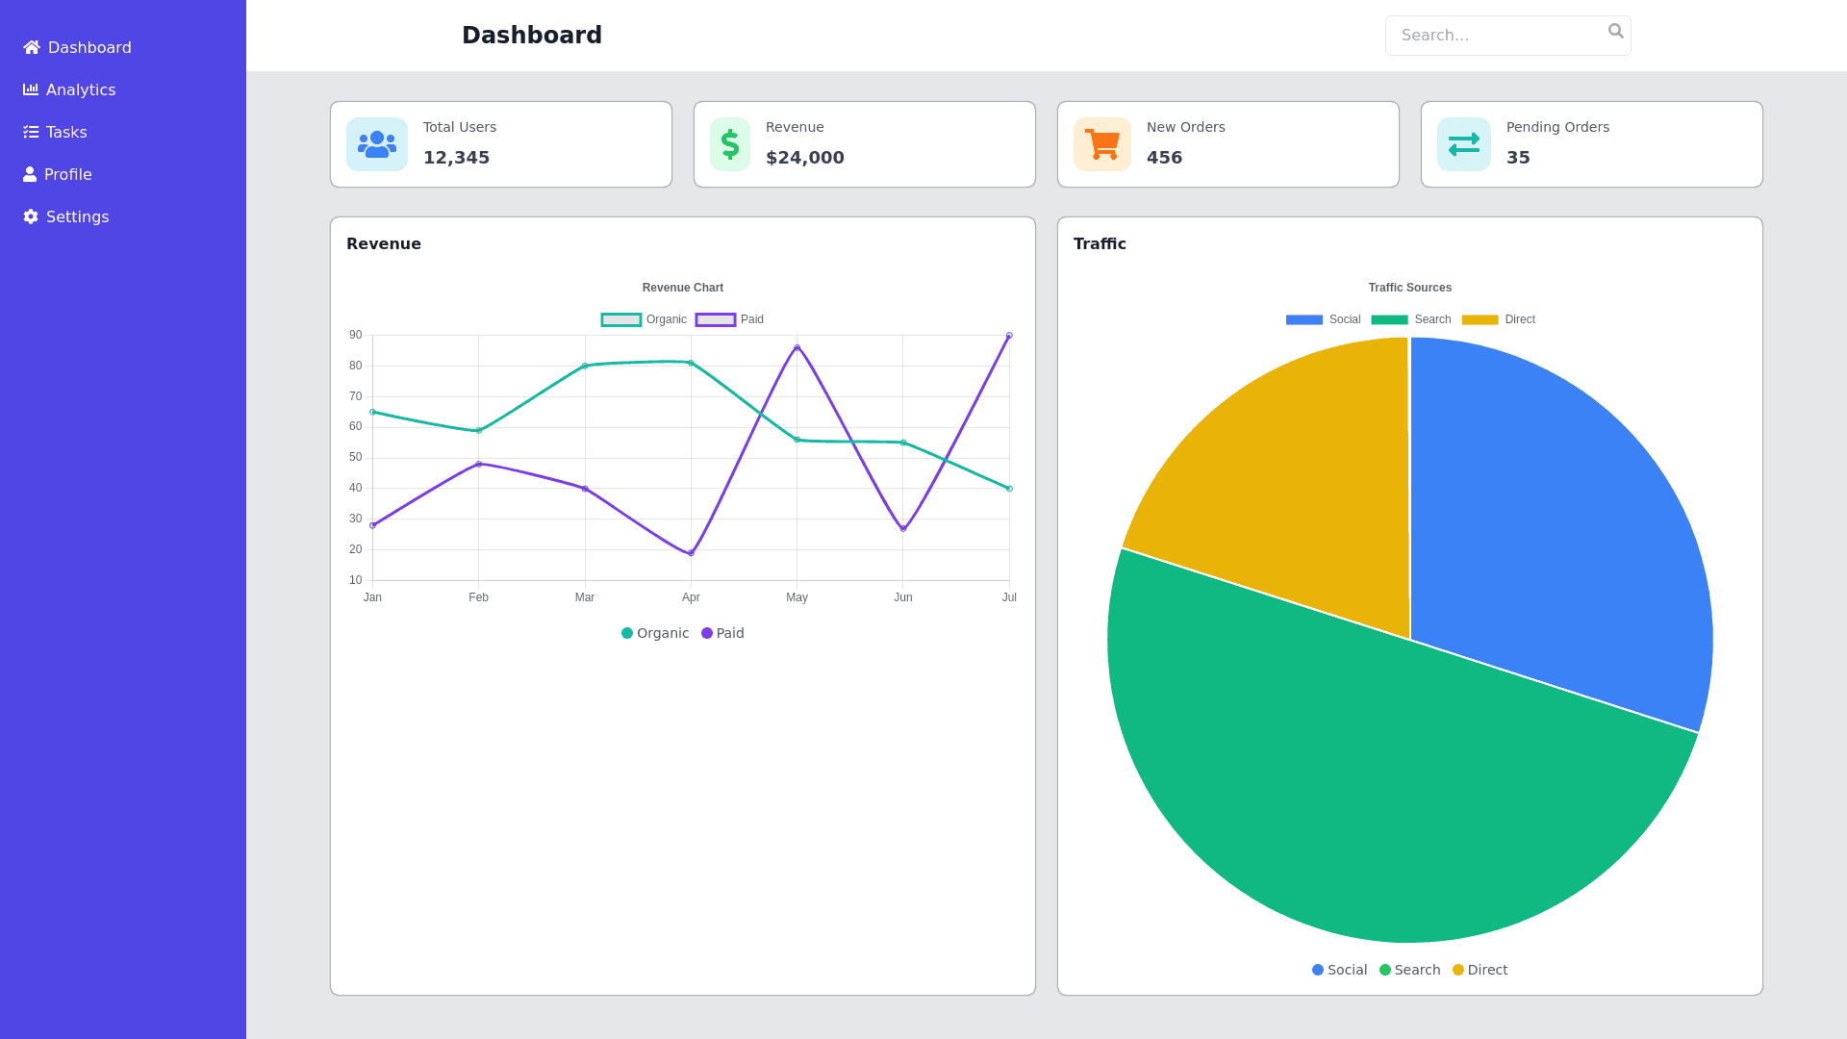
Task: Click the Dashboard home icon in sidebar
Action: (32, 48)
